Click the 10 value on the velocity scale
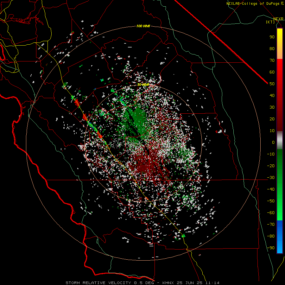Screen dimensions: 285x285 [272, 131]
